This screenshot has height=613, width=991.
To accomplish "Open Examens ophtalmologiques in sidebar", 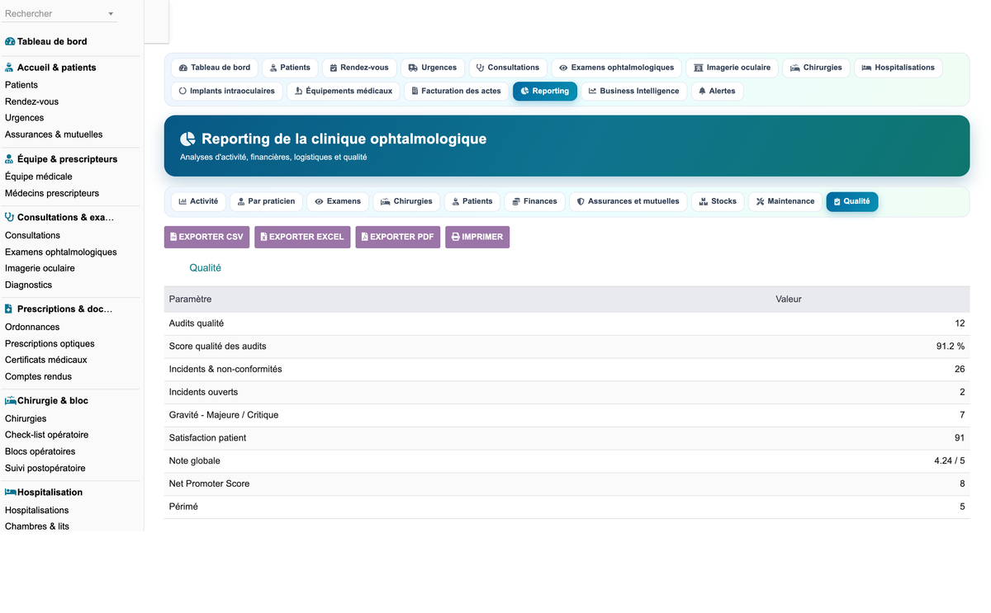I will coord(61,252).
